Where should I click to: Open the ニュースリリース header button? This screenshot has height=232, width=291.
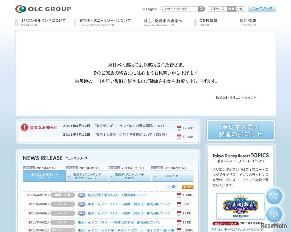(x=262, y=9)
